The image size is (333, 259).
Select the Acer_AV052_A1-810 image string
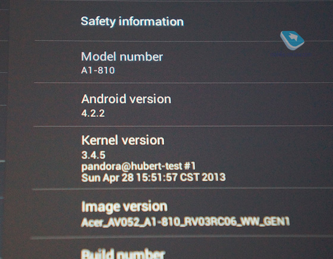(x=186, y=222)
